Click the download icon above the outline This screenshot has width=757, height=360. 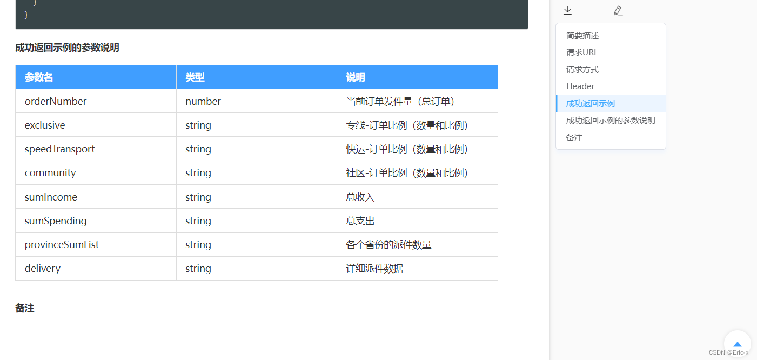567,10
